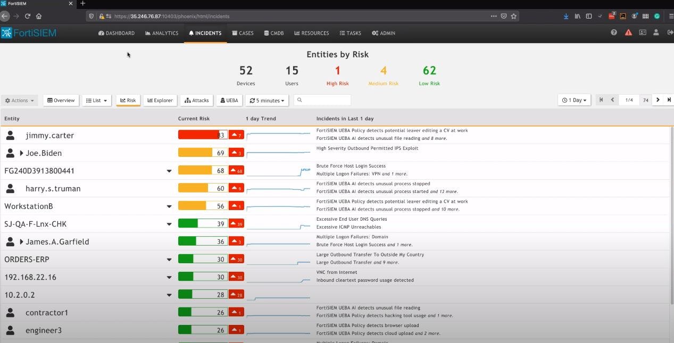674x343 pixels.
Task: Open the user profile icon
Action: coord(656,32)
